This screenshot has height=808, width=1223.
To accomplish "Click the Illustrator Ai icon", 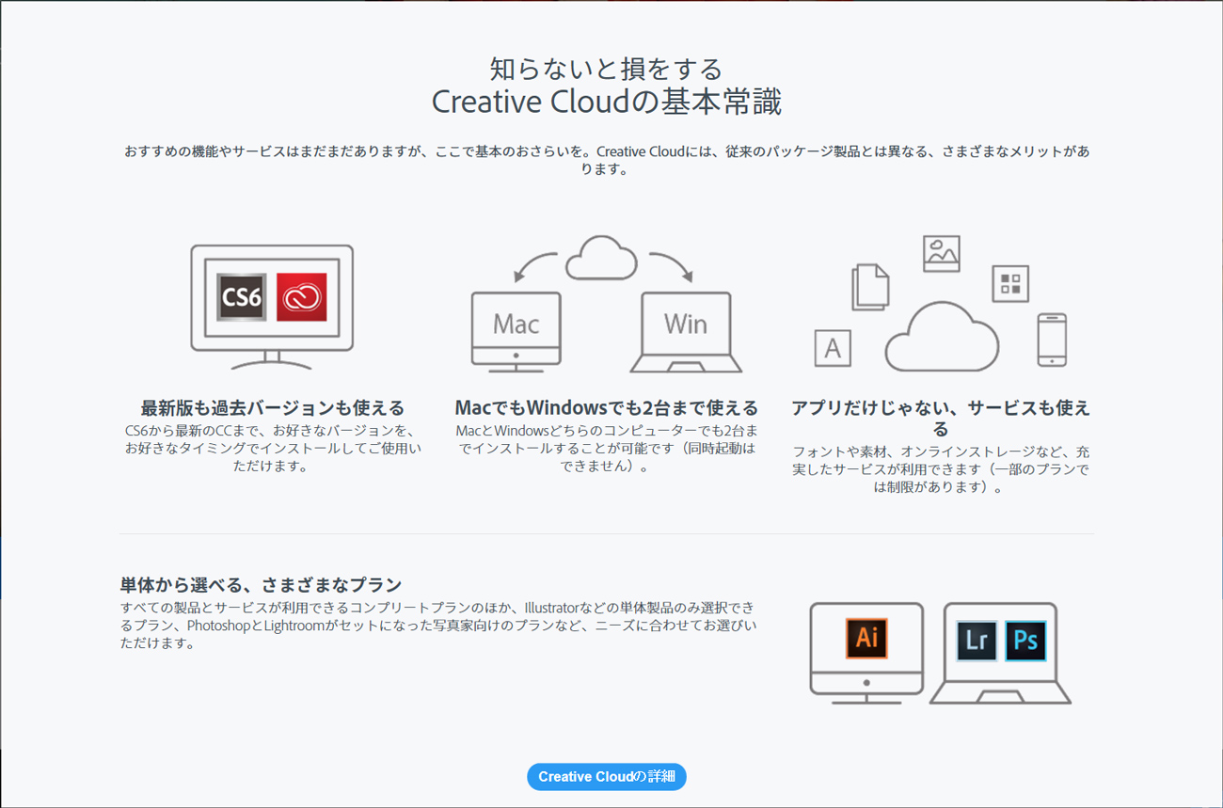I will point(866,639).
